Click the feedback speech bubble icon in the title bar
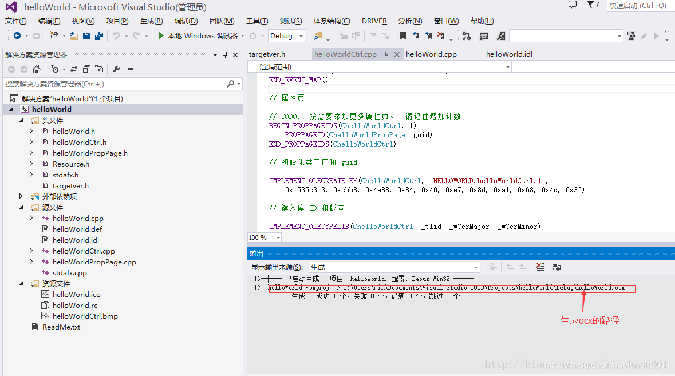 573,5
